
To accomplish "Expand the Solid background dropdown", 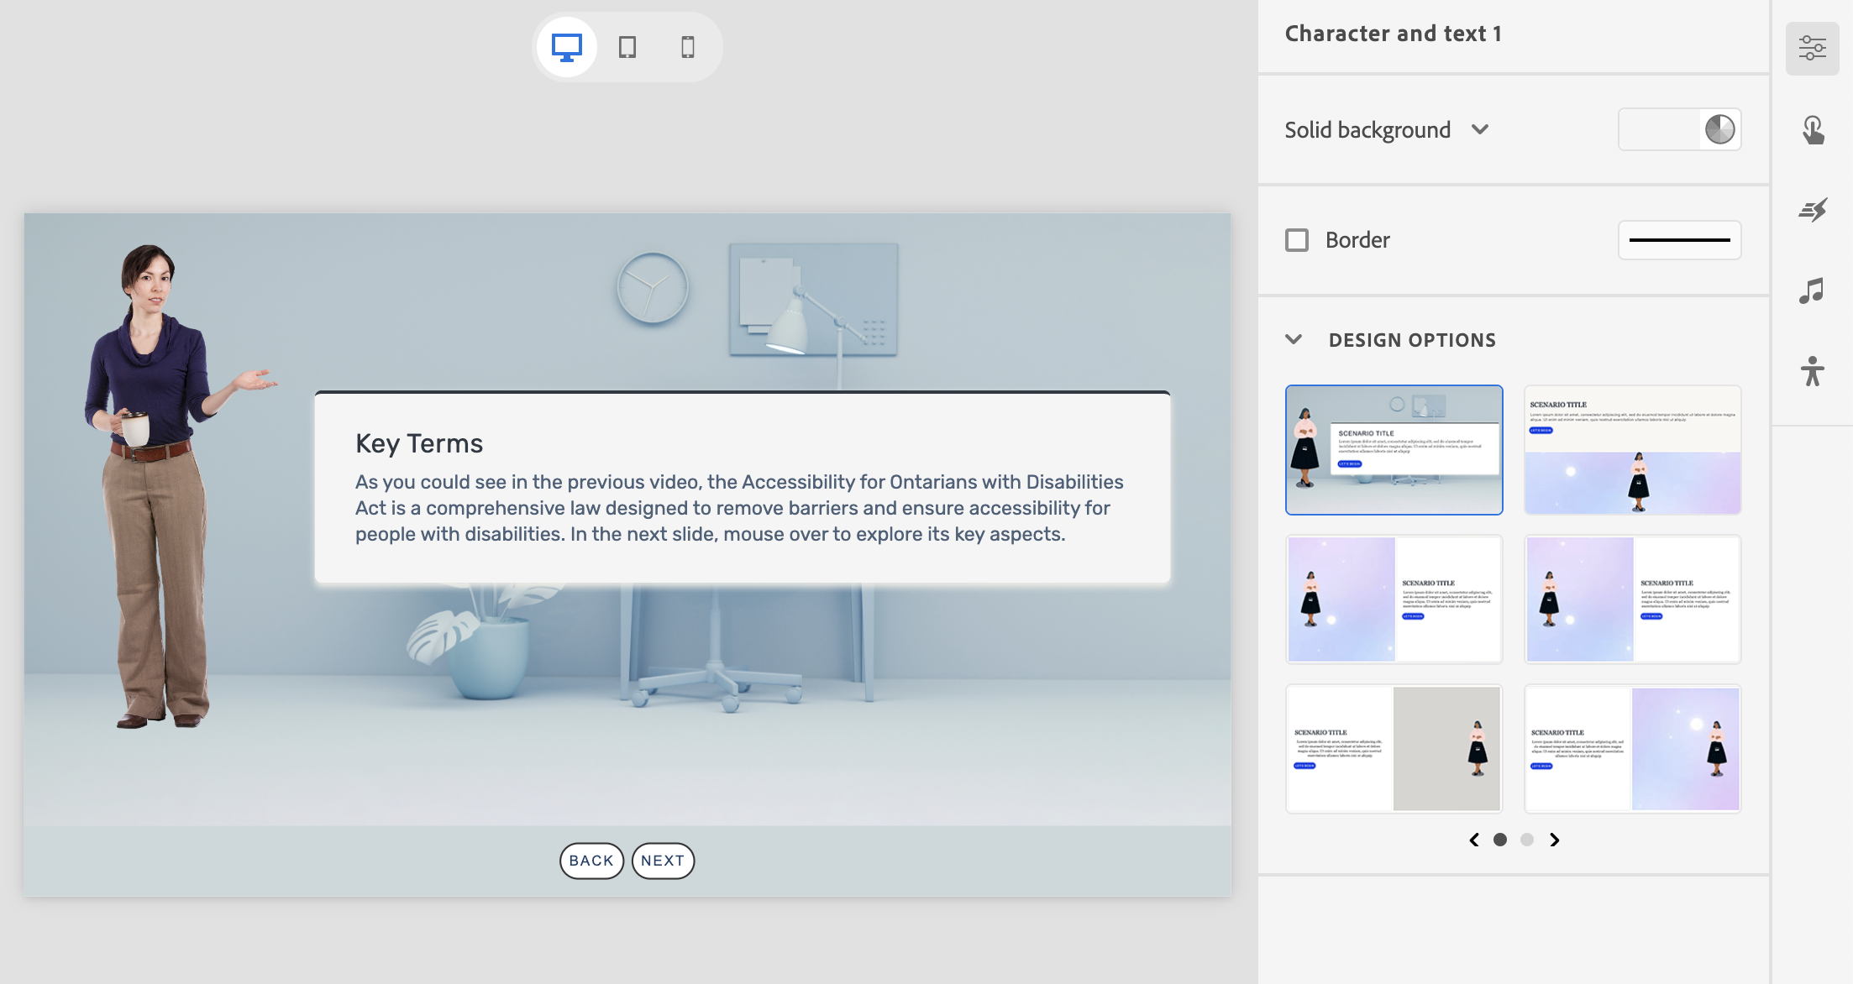I will tap(1479, 129).
